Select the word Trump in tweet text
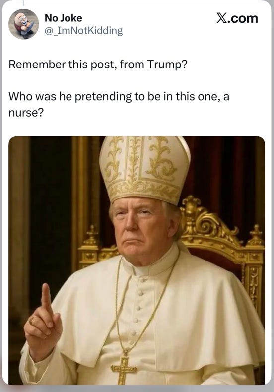Image resolution: width=274 pixels, height=392 pixels. point(165,65)
